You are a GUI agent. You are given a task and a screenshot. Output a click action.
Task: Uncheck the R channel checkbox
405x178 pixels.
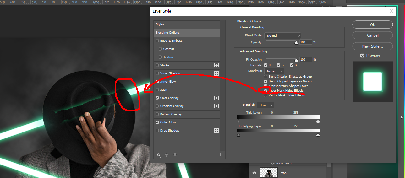[266, 65]
